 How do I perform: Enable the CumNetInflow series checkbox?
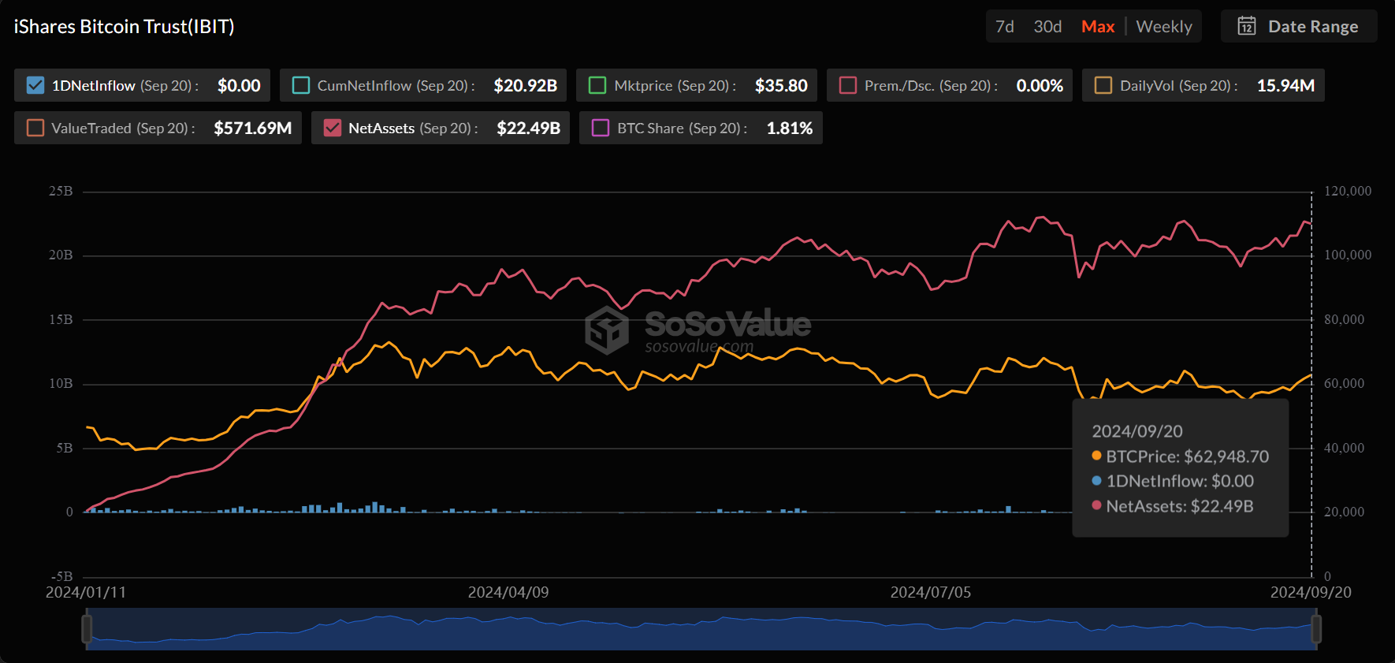[x=301, y=85]
